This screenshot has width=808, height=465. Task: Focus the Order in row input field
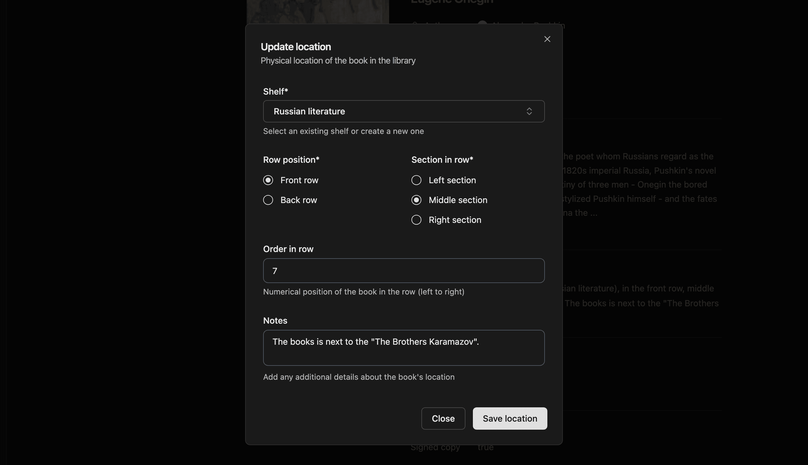point(403,271)
